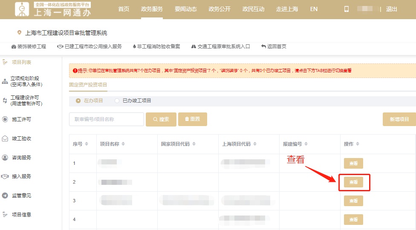Switch to 固定资产投资项目 tab

click(88, 84)
